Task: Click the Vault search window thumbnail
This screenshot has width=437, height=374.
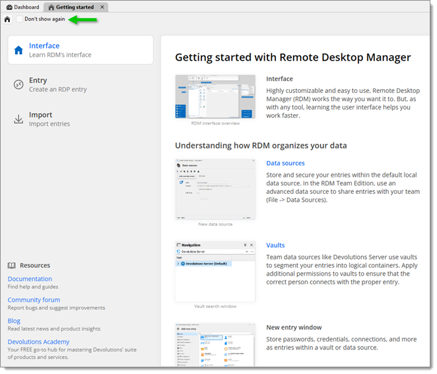Action: pyautogui.click(x=215, y=272)
